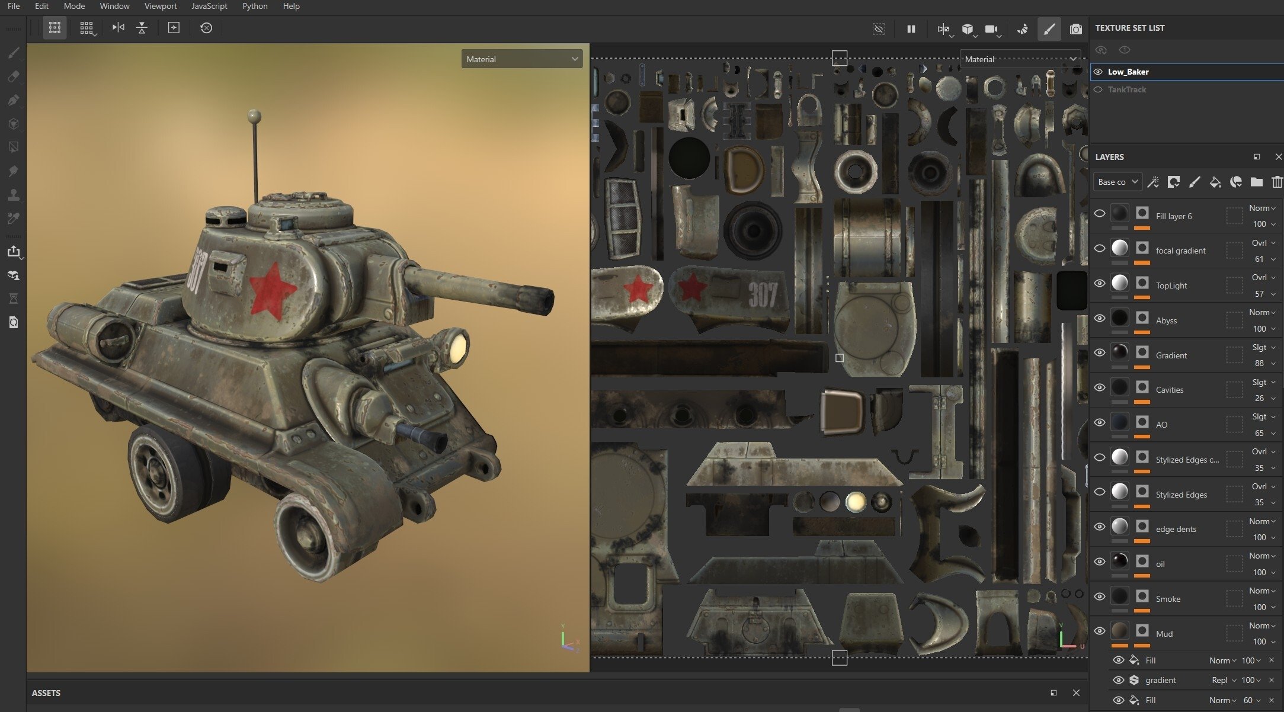Select the Smudge tool in left sidebar
This screenshot has height=712, width=1284.
pyautogui.click(x=13, y=171)
